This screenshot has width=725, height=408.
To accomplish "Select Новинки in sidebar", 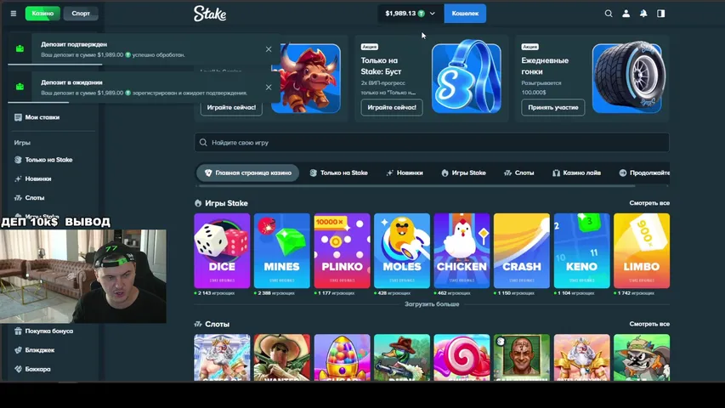I will tap(38, 178).
